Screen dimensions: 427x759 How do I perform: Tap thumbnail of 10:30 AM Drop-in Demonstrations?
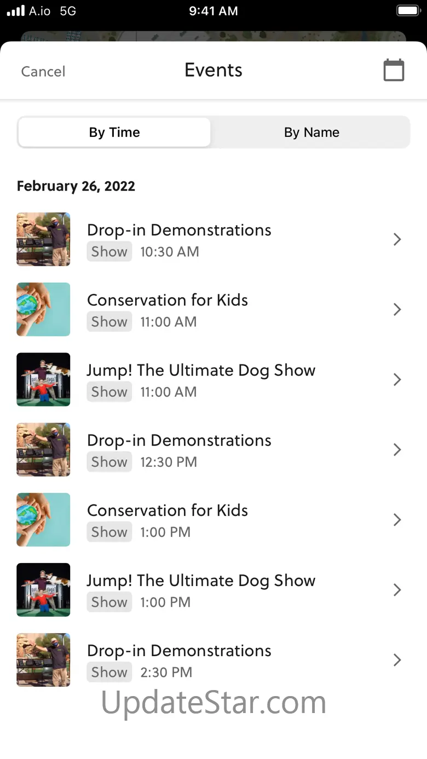(43, 239)
